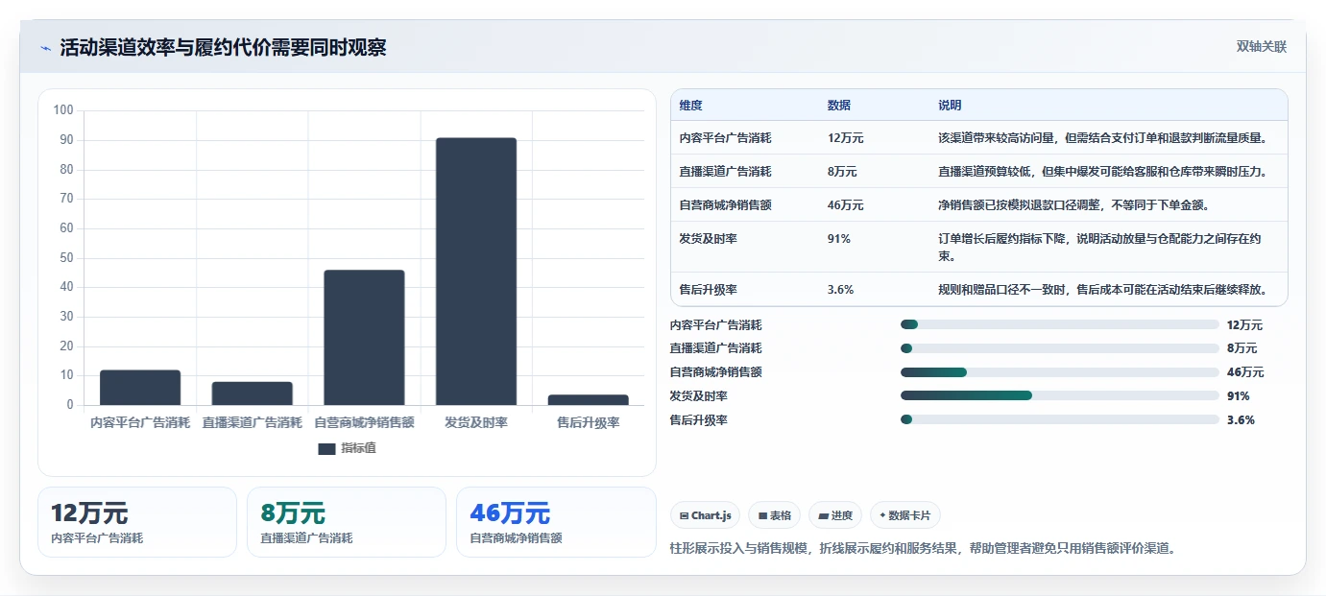This screenshot has width=1326, height=596.
Task: Open the 46万元 自营商城净销售额 data card
Action: pos(556,522)
